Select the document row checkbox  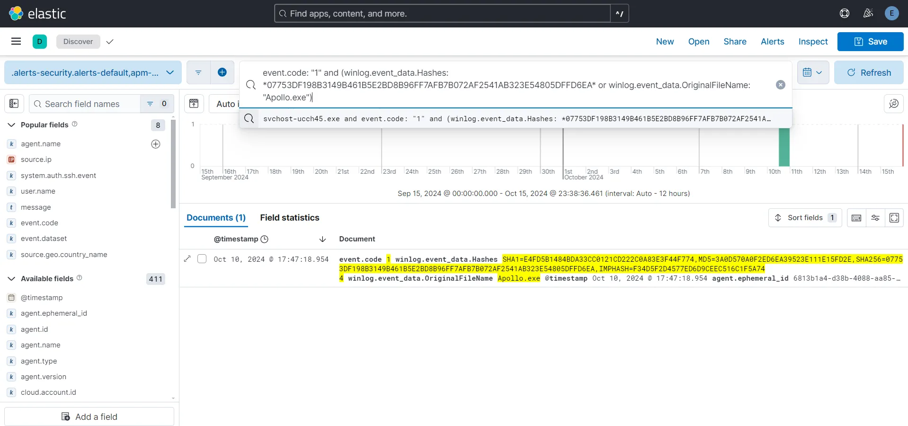point(202,259)
